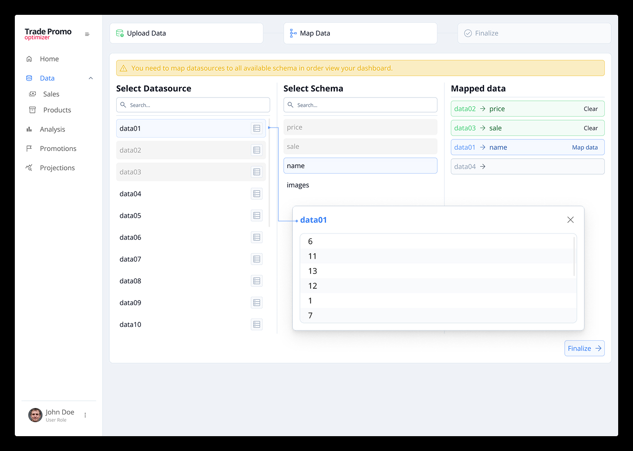Click the Finalize button at bottom right
This screenshot has width=633, height=451.
[584, 348]
